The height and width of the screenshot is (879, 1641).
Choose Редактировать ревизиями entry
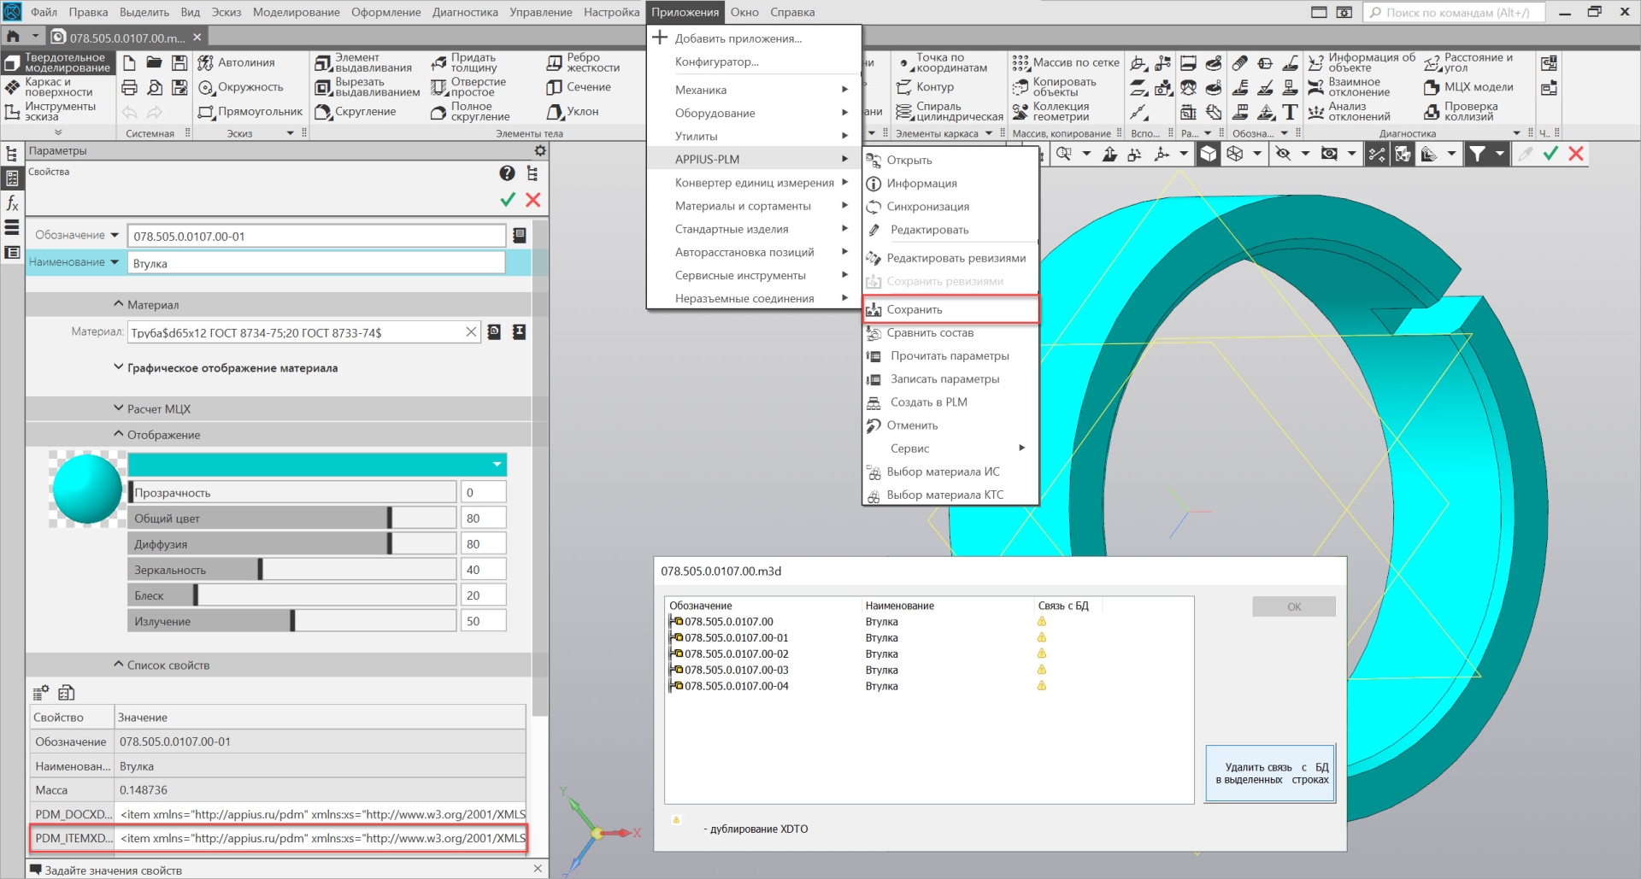coord(950,258)
